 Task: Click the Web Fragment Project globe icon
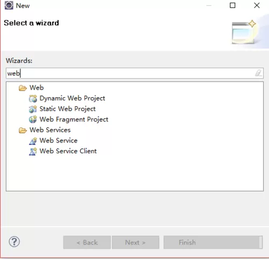tap(33, 119)
